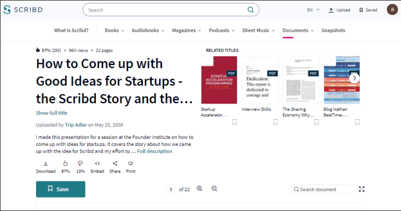Image resolution: width=401 pixels, height=211 pixels.
Task: Toggle bookmark under Interview Skills
Action: [275, 122]
